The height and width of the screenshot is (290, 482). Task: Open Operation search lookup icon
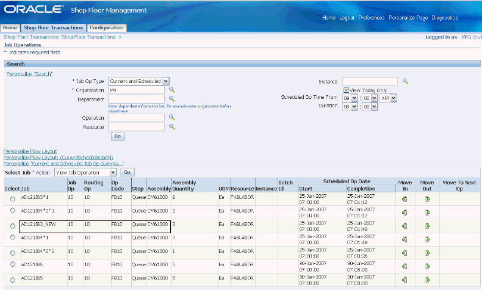point(171,117)
